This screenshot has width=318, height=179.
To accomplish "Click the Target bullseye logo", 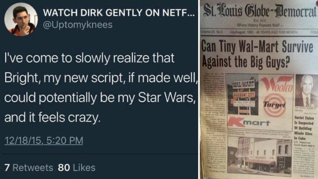I will coord(274,105).
